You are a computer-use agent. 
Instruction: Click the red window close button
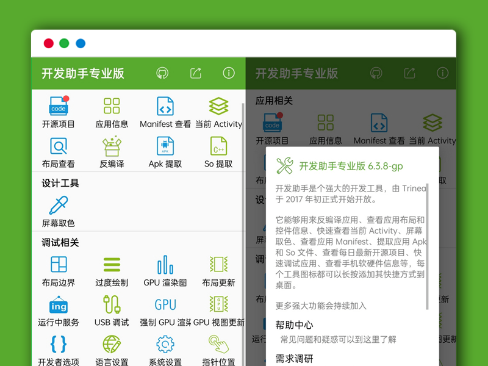point(49,43)
